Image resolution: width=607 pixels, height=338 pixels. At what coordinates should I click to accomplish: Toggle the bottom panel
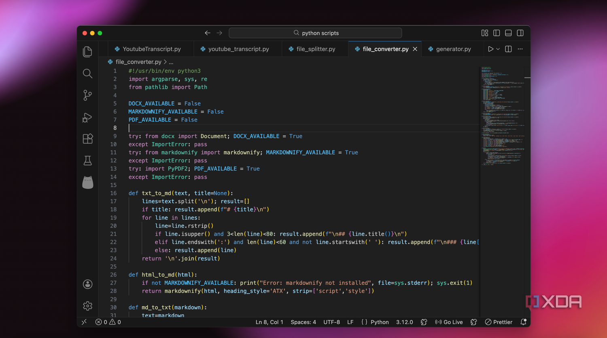point(508,33)
